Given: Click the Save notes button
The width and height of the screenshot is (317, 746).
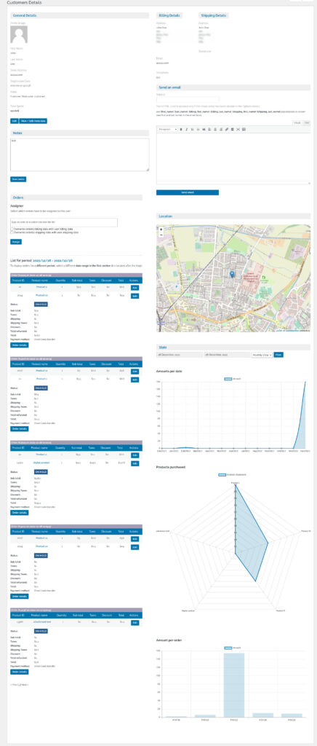Looking at the screenshot, I should [18, 179].
